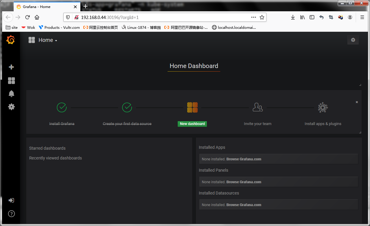The width and height of the screenshot is (370, 226).
Task: Open the Products - Vultr.com bookmark
Action: [x=59, y=27]
